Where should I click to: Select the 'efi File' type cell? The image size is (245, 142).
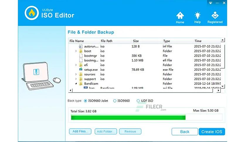click(x=167, y=60)
